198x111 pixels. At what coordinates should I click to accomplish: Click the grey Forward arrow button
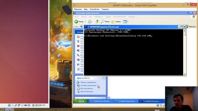pos(90,22)
